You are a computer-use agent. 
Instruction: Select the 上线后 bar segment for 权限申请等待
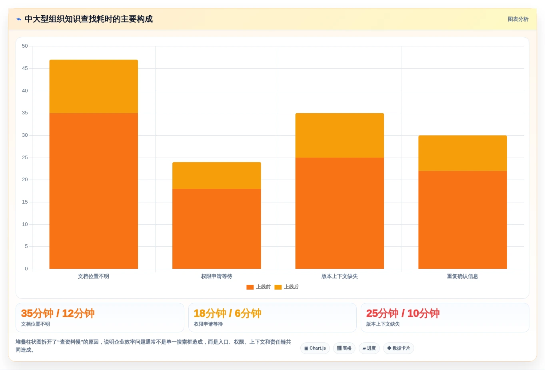(217, 175)
